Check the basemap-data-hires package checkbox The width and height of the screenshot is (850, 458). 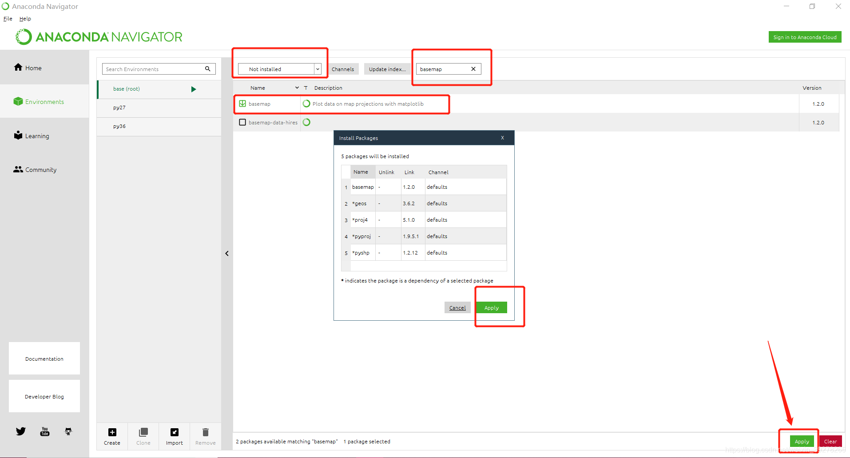click(x=242, y=122)
